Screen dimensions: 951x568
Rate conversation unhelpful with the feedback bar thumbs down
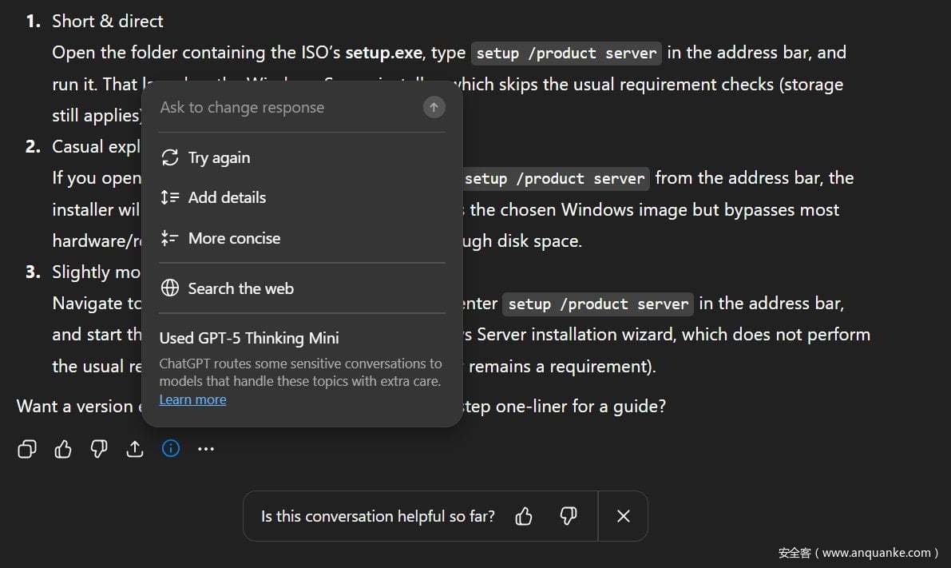pos(569,516)
